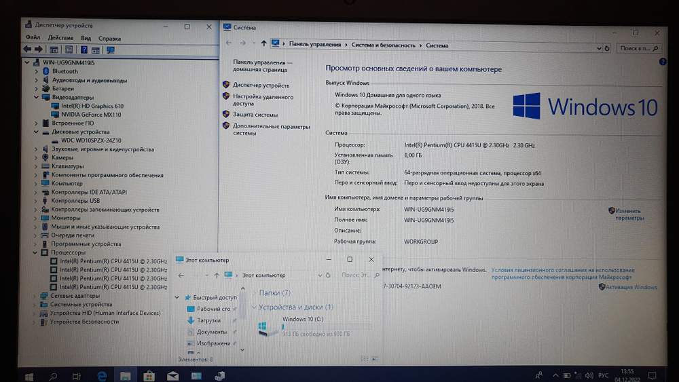Image resolution: width=679 pixels, height=382 pixels.
Task: Click back arrow in System window
Action: click(x=229, y=43)
